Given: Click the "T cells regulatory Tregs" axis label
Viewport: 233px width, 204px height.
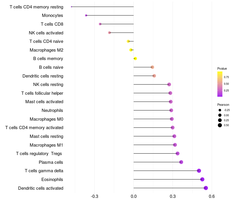Looking at the screenshot, I should point(39,154).
